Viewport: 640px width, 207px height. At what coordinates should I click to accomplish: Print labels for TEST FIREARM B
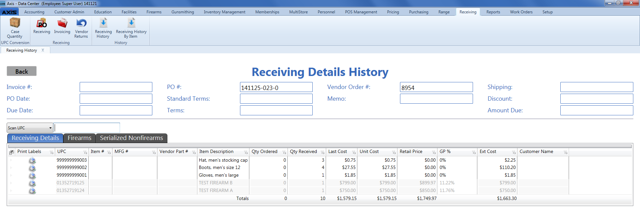pos(32,183)
